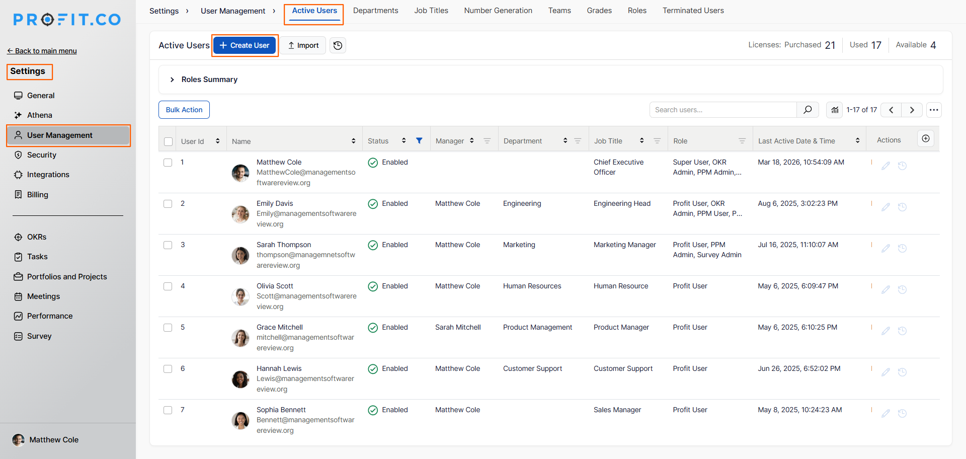Click the active Status filter icon
The image size is (966, 459).
[x=419, y=141]
